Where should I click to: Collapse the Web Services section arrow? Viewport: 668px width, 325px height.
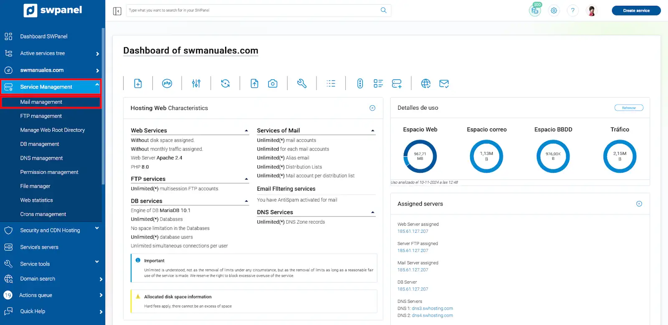[246, 131]
